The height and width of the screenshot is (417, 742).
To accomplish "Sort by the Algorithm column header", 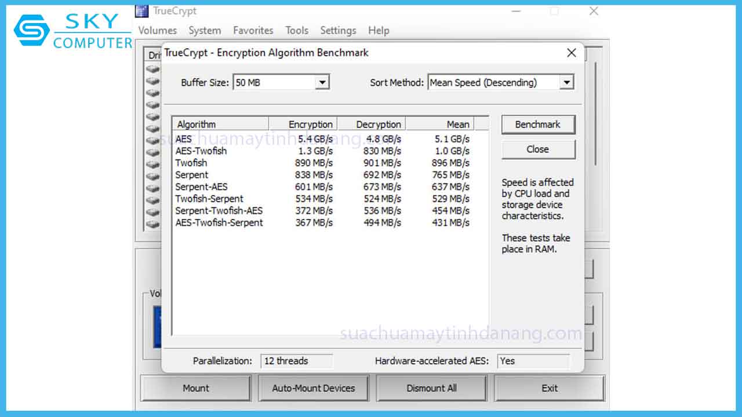I will pos(220,124).
